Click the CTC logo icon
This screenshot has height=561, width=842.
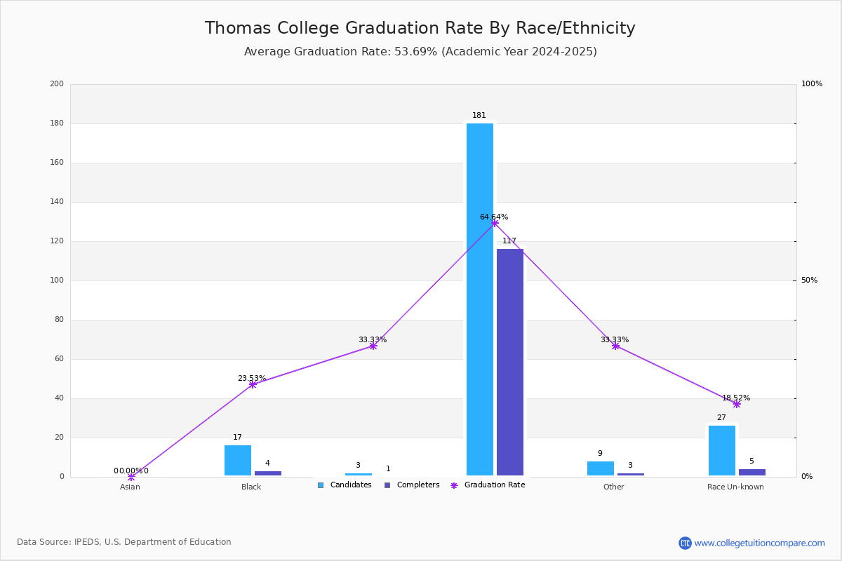(685, 543)
